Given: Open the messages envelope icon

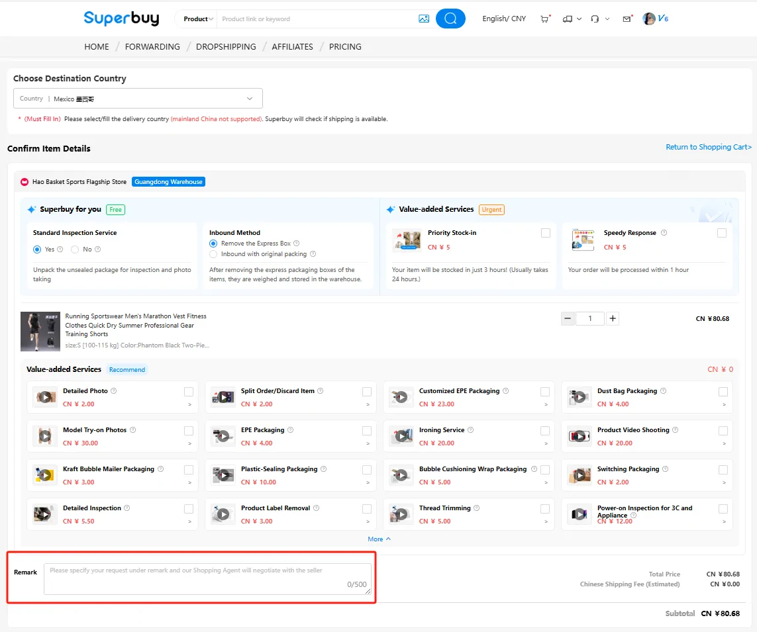Looking at the screenshot, I should (x=627, y=19).
